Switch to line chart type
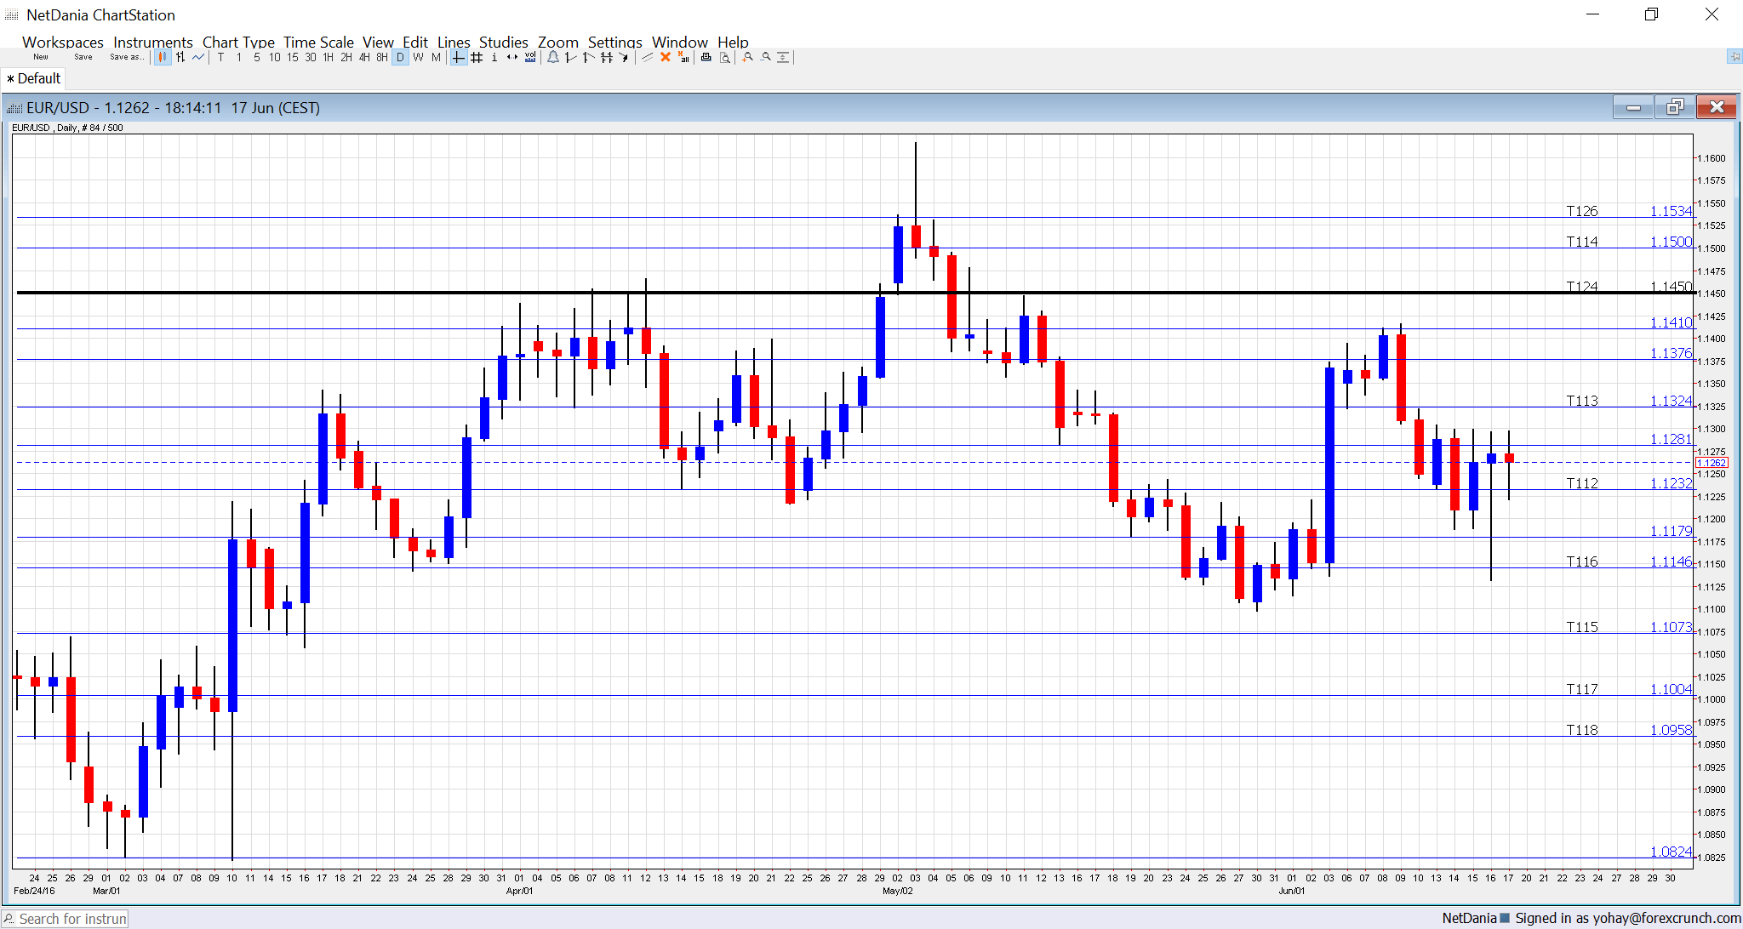The image size is (1743, 929). pyautogui.click(x=197, y=57)
